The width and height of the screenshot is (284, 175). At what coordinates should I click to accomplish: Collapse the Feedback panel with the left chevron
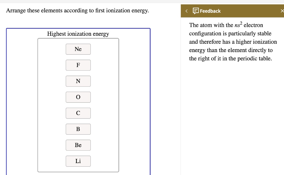click(186, 11)
